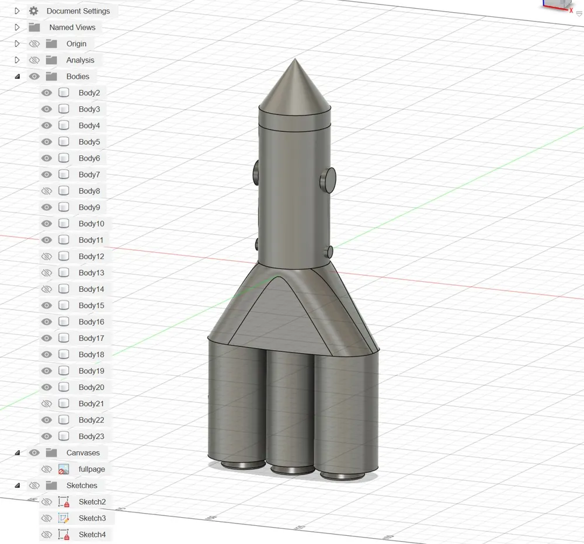Click the Document Settings gear icon
The image size is (584, 544).
[x=33, y=11]
